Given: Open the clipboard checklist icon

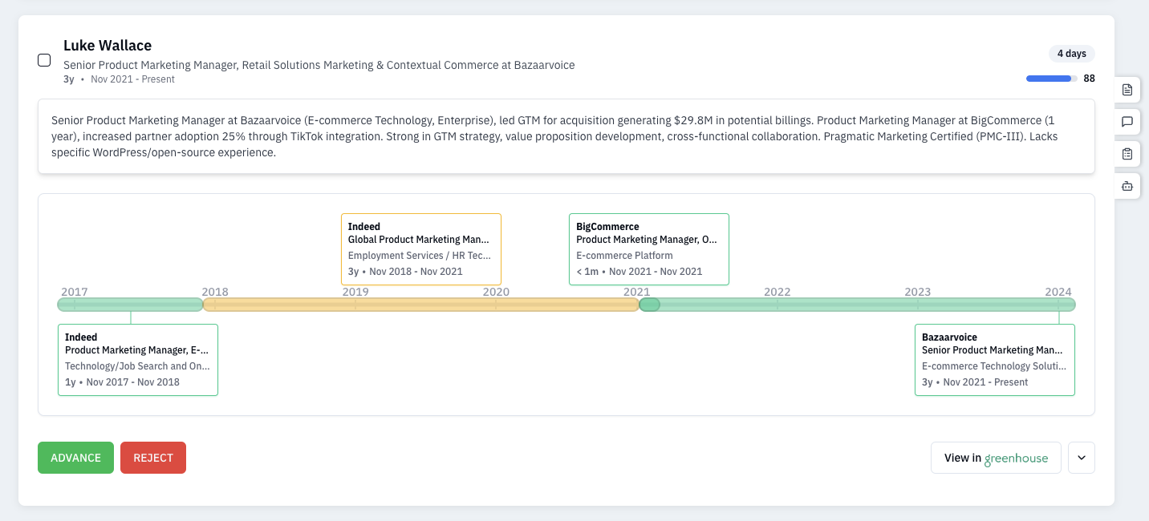Looking at the screenshot, I should coord(1127,154).
